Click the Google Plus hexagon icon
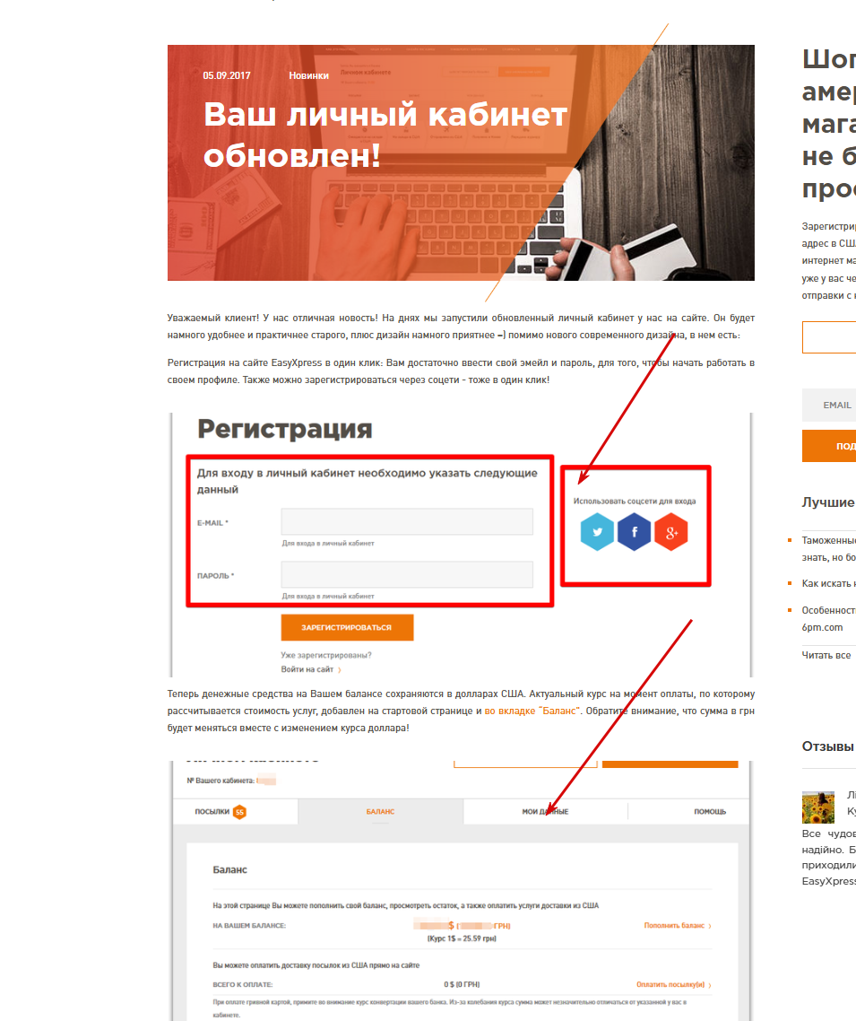This screenshot has height=1021, width=856. click(671, 532)
